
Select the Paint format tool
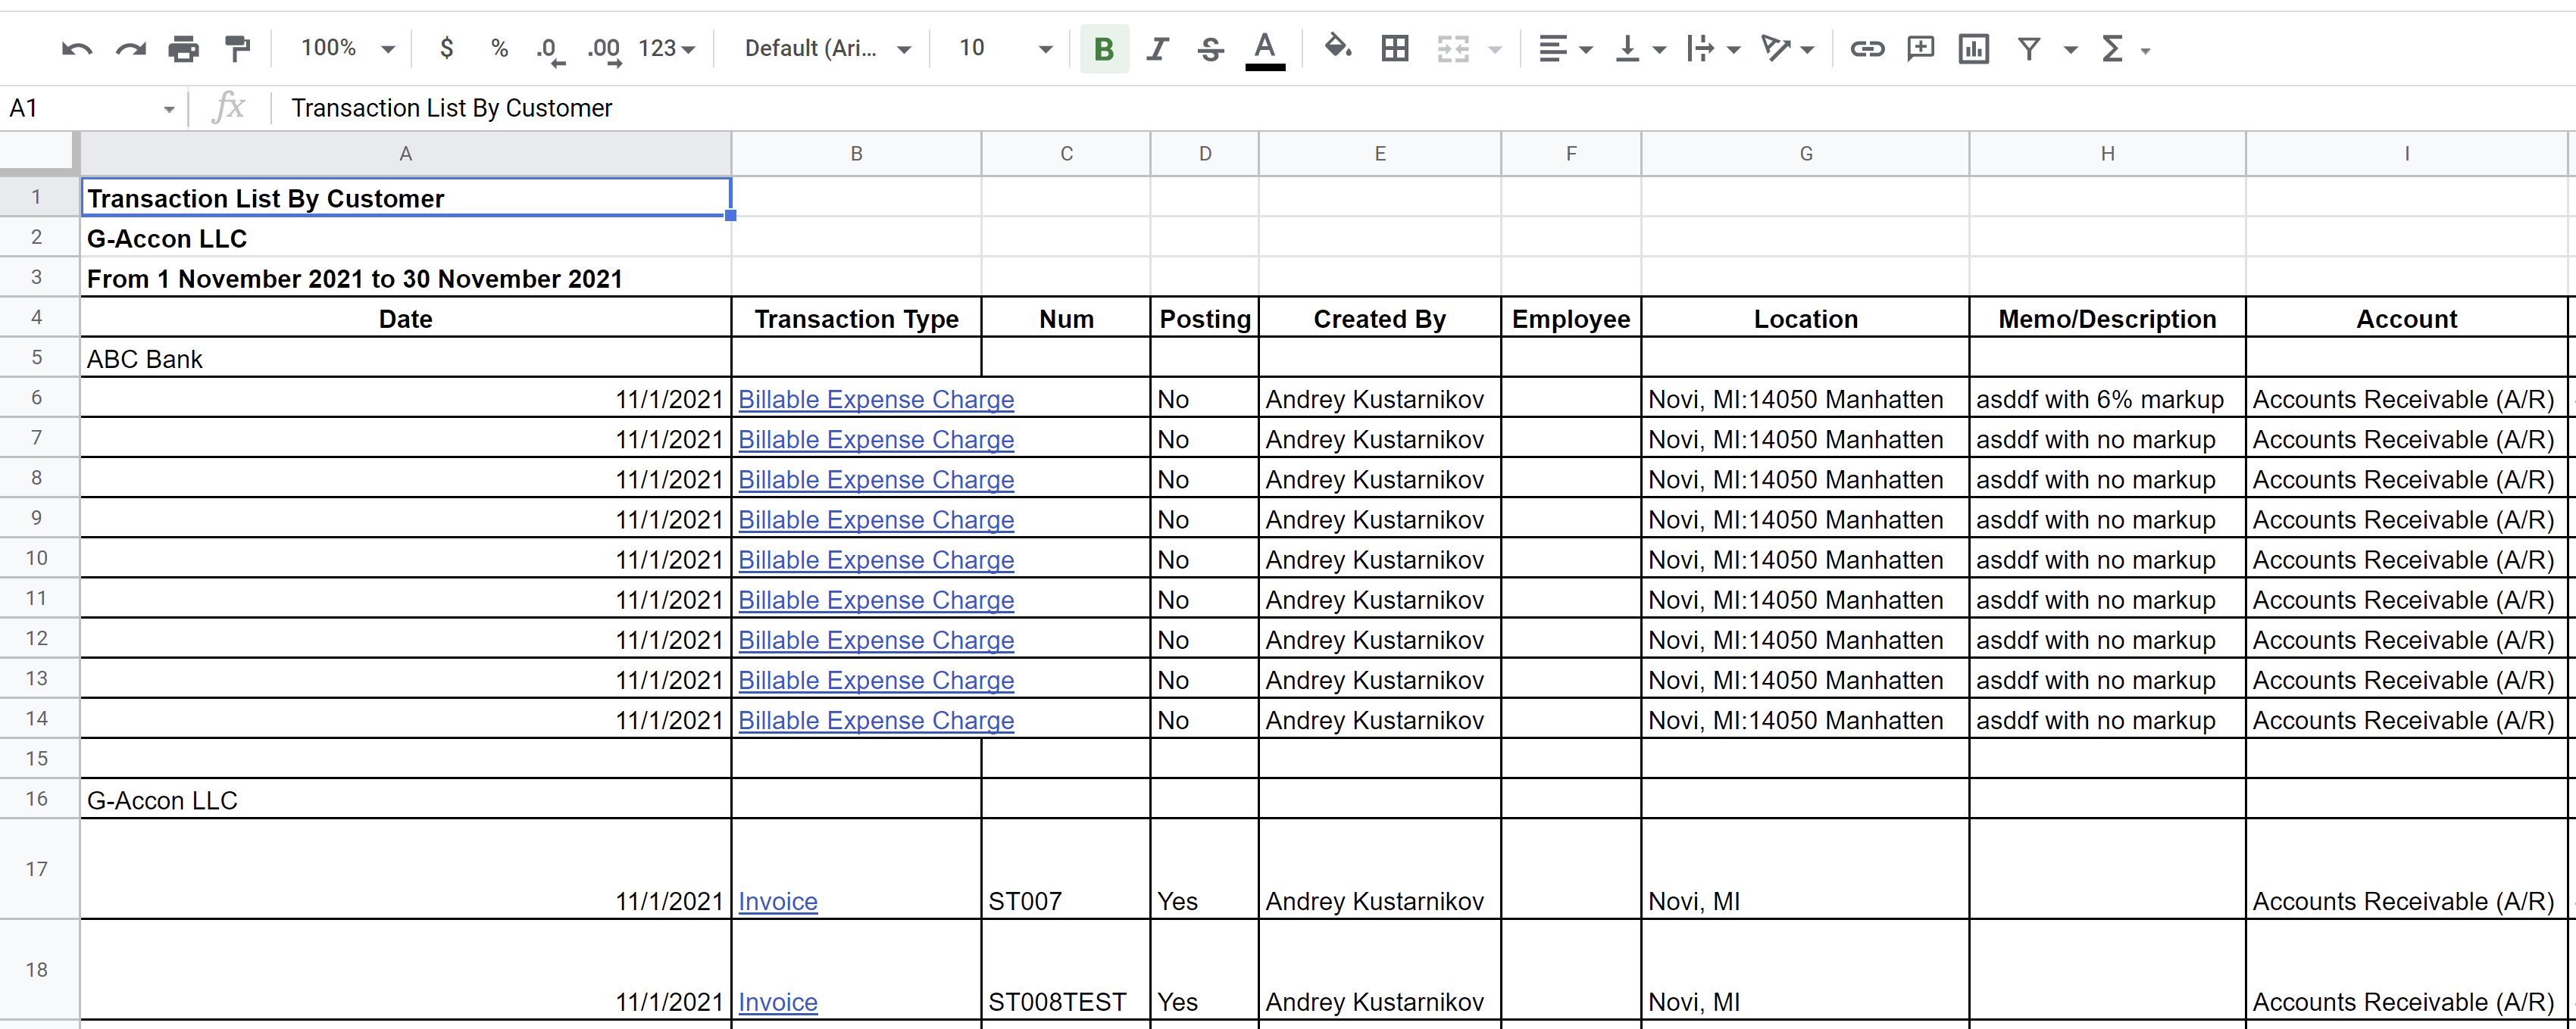[238, 49]
